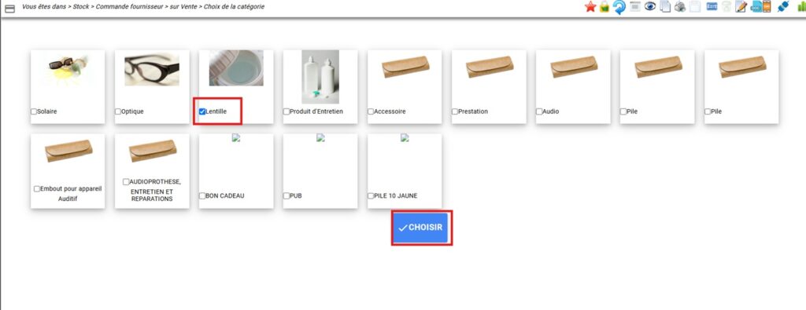Click the CHOISIR button

(x=422, y=228)
